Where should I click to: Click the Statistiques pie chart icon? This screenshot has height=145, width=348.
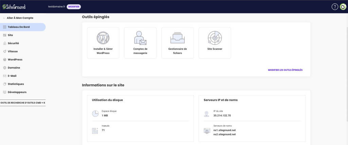(x=5, y=84)
